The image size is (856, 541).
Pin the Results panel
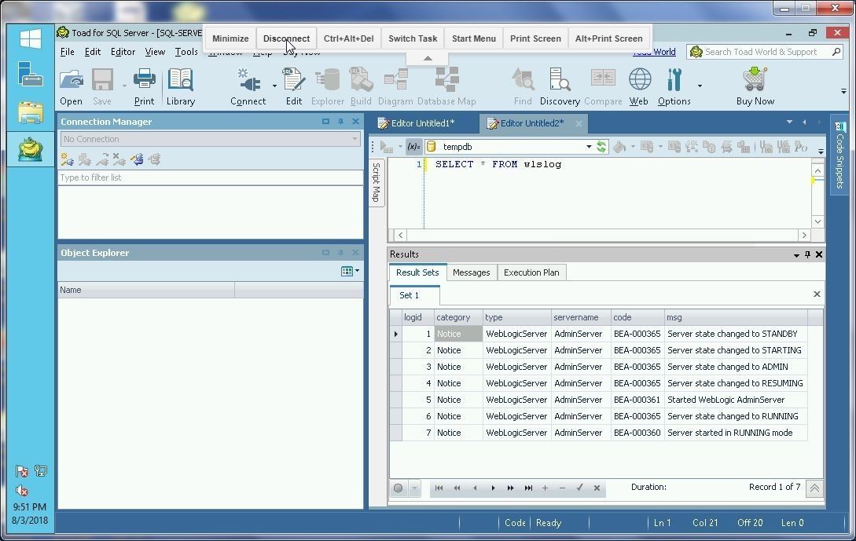(x=807, y=254)
